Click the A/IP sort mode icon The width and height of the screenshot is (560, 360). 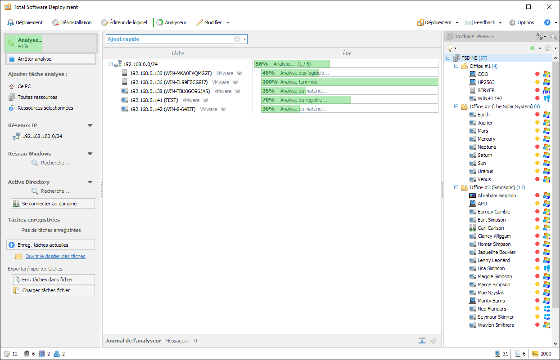540,36
